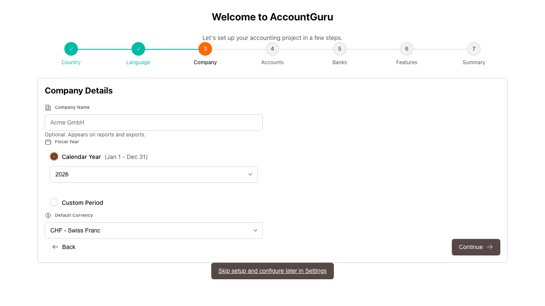Click the Country step checkmark circle
This screenshot has width=545, height=306.
point(71,49)
